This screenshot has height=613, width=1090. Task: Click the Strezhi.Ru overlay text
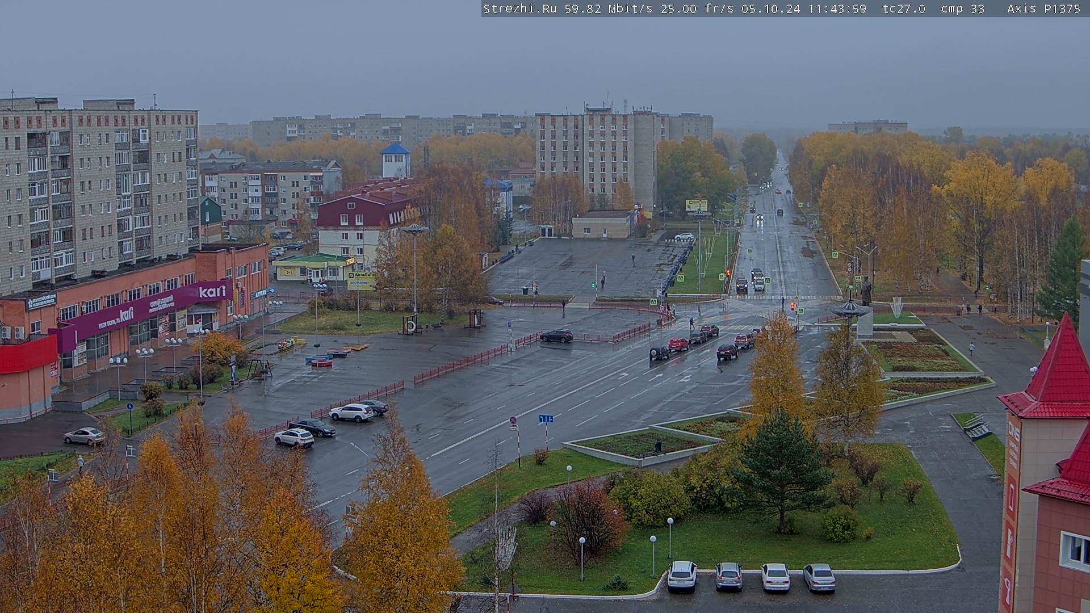pos(519,9)
